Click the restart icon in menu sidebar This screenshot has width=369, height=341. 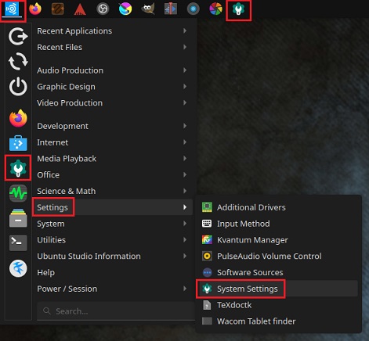tap(18, 62)
